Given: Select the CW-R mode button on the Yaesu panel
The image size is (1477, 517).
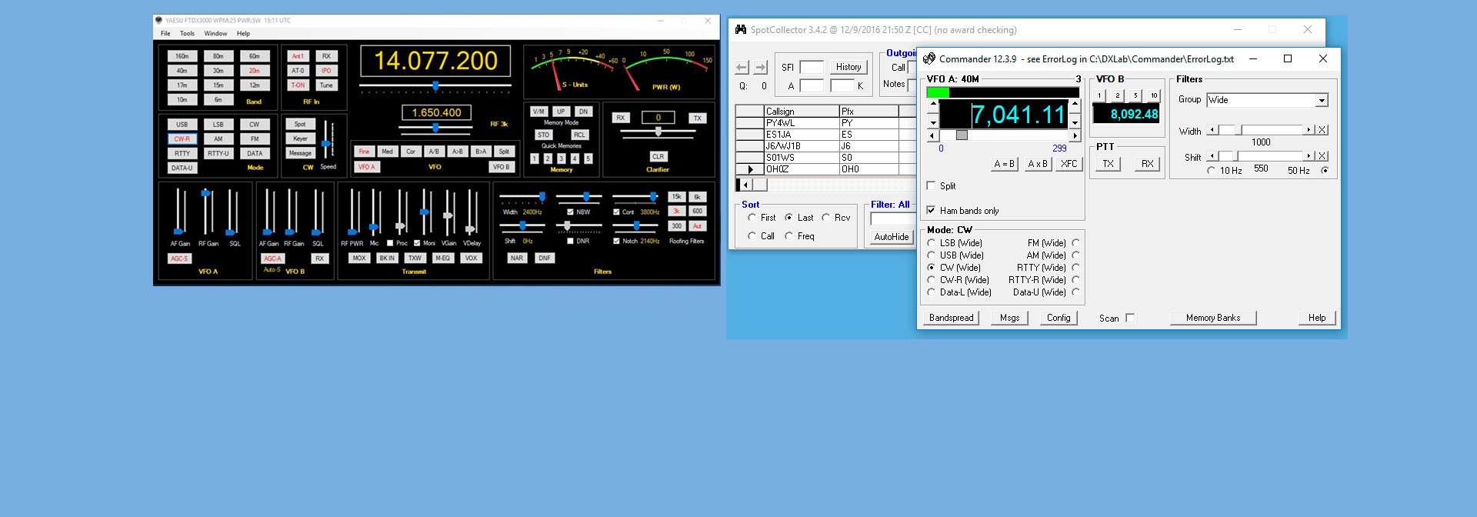Looking at the screenshot, I should point(182,139).
